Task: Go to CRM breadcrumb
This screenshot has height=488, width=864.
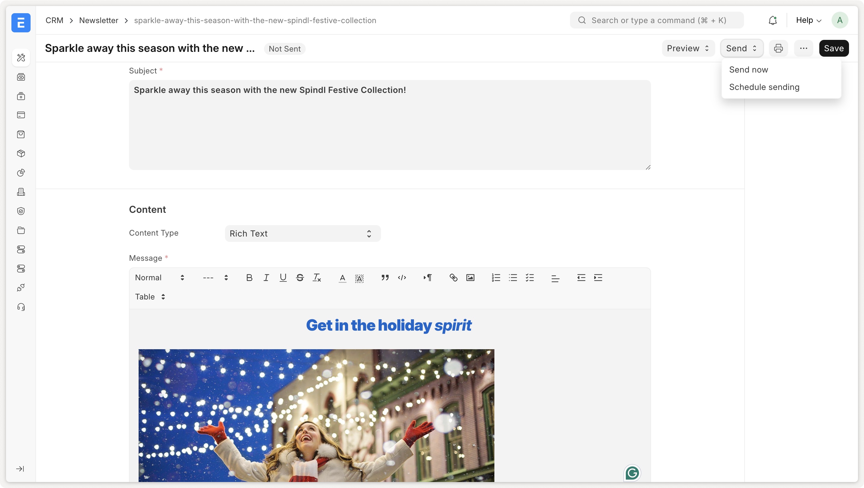Action: pos(54,20)
